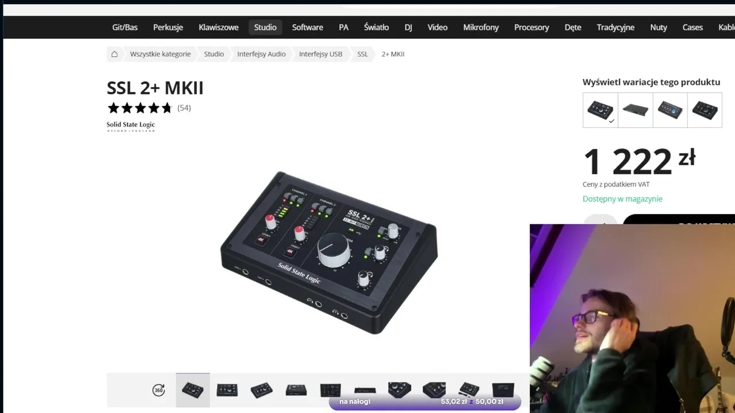The height and width of the screenshot is (413, 735).
Task: Click the 1 222 zł price
Action: [x=639, y=161]
